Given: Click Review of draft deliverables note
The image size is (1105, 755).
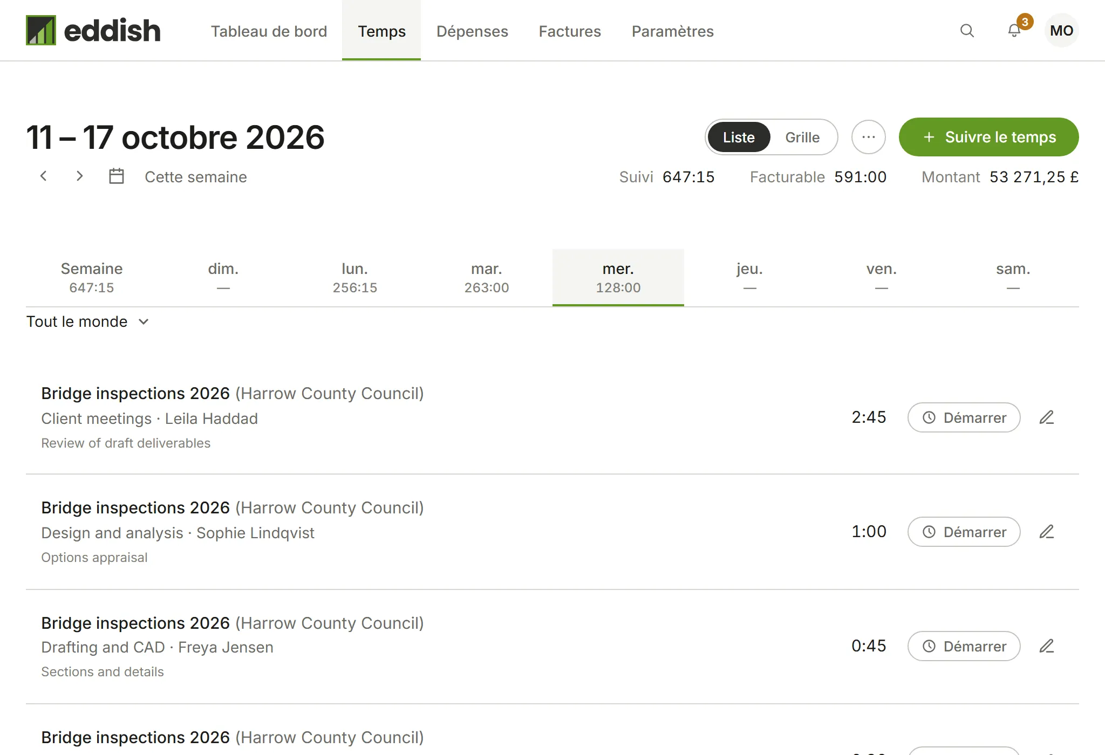Looking at the screenshot, I should click(x=126, y=443).
